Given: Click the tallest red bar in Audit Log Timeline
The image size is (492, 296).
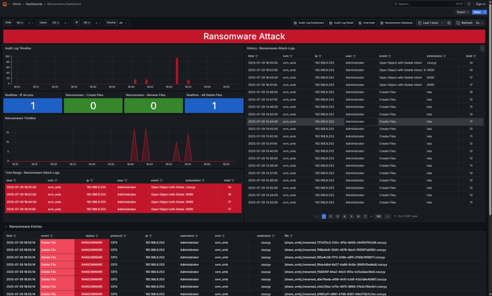Looking at the screenshot, I should tap(177, 71).
